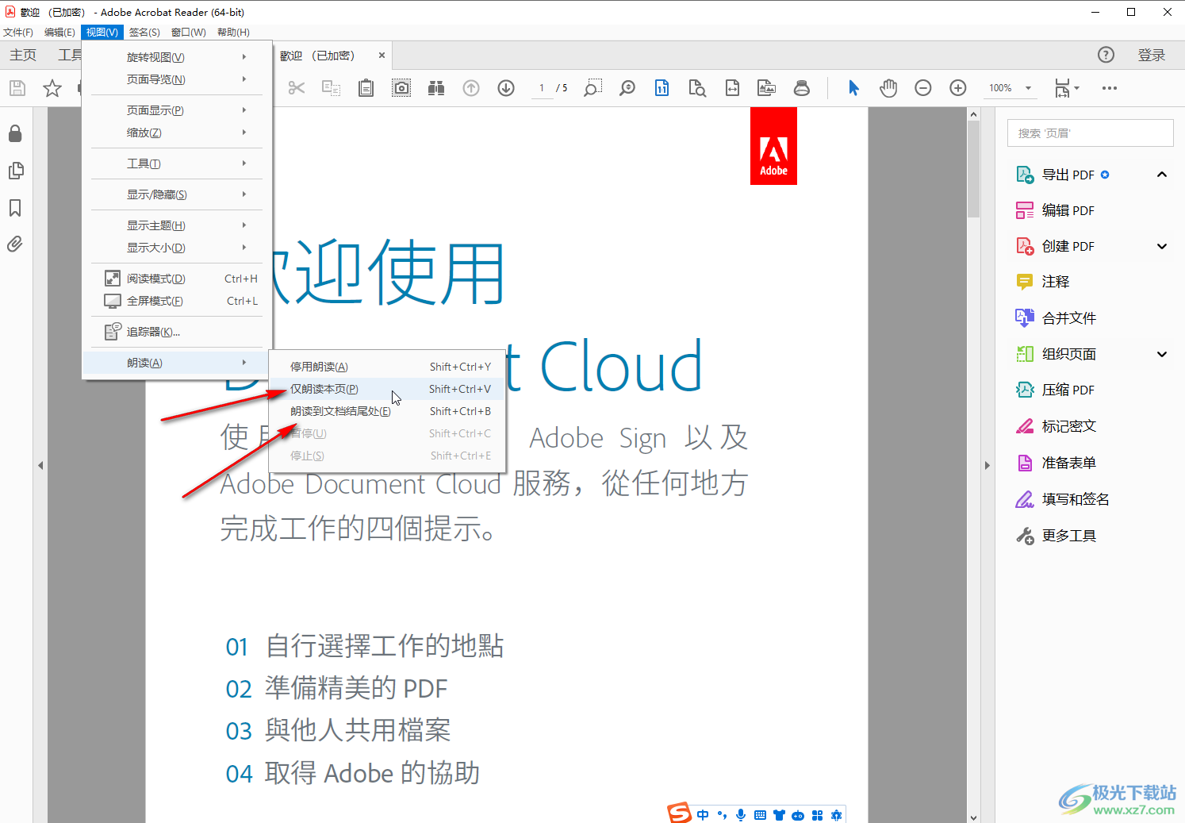Take a snapshot with camera icon
Screen dimensions: 1185x823
(x=402, y=88)
